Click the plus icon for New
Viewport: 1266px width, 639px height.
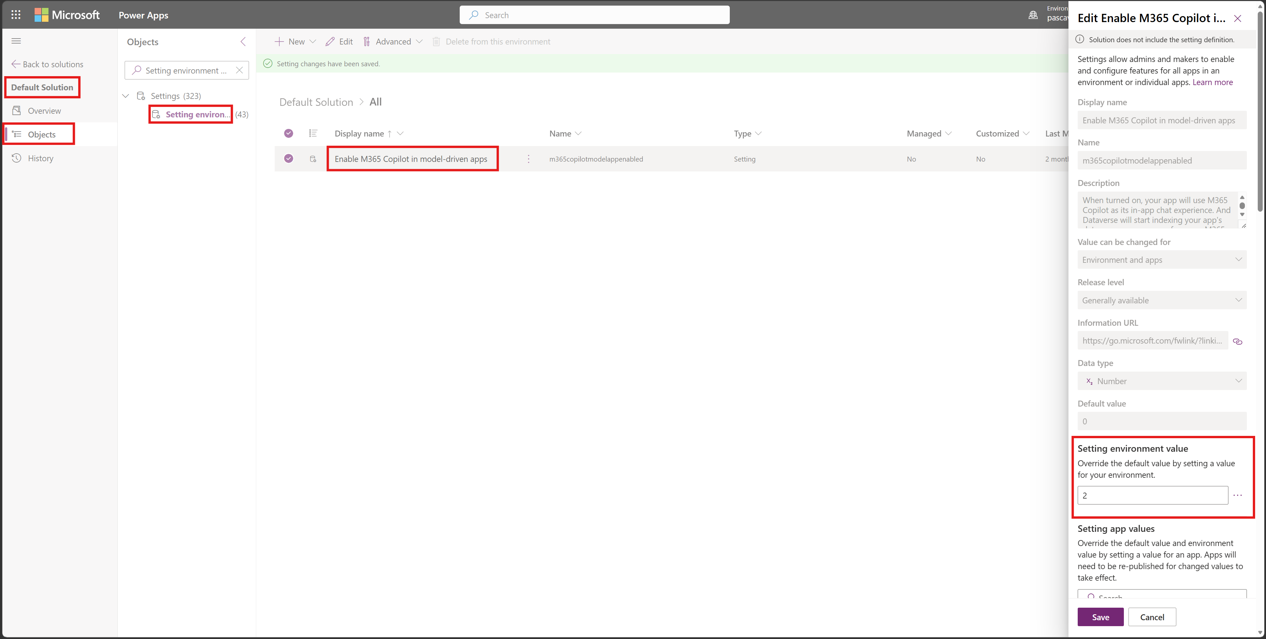pyautogui.click(x=279, y=41)
